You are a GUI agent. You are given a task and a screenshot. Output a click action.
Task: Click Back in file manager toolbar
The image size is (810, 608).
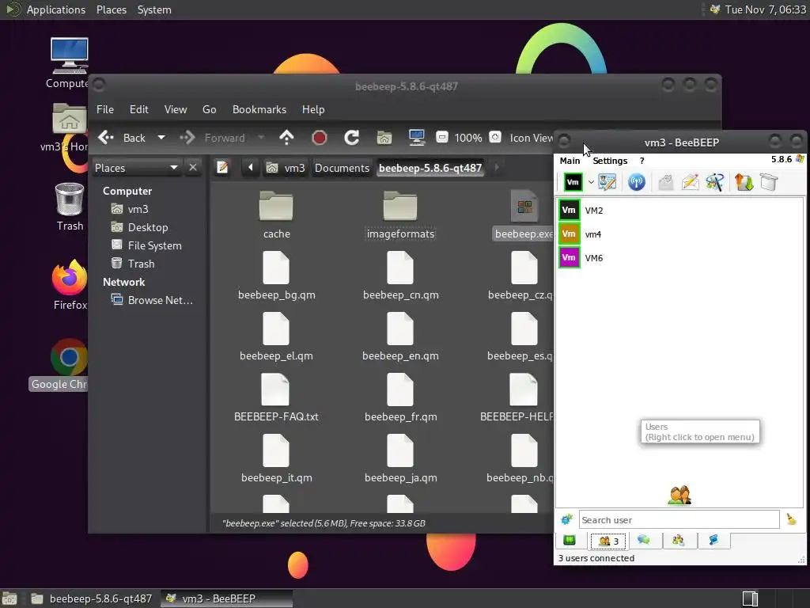point(122,138)
